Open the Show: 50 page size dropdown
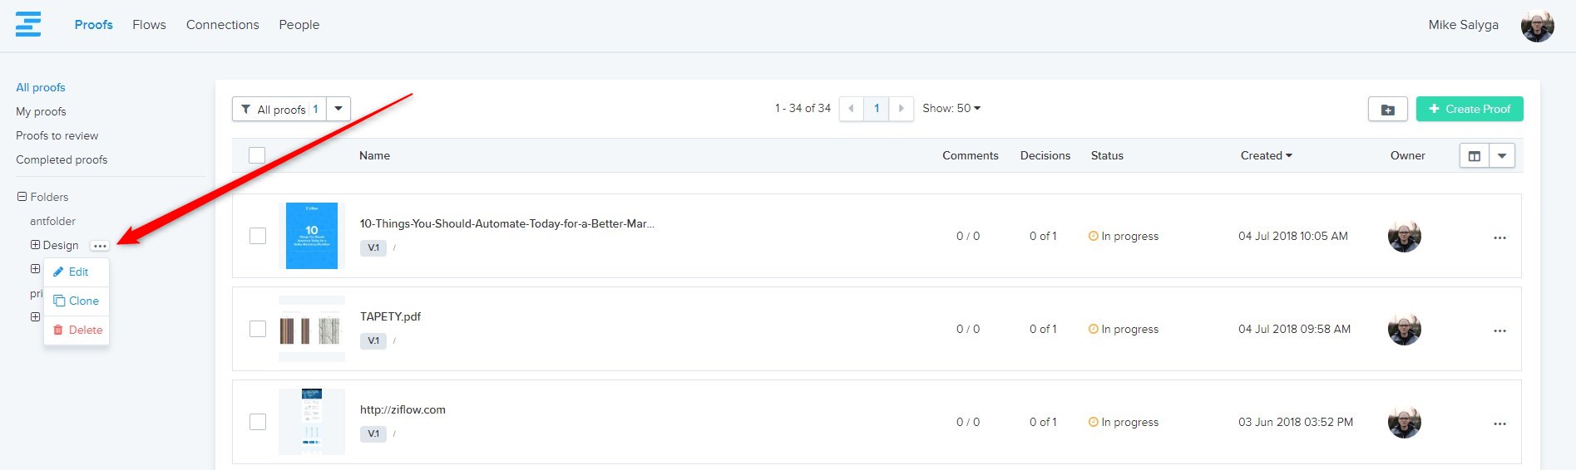The height and width of the screenshot is (470, 1576). (951, 109)
